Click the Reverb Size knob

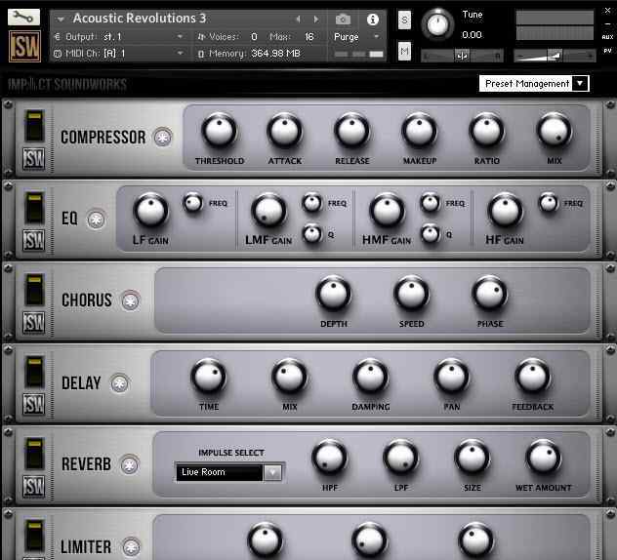tap(472, 458)
